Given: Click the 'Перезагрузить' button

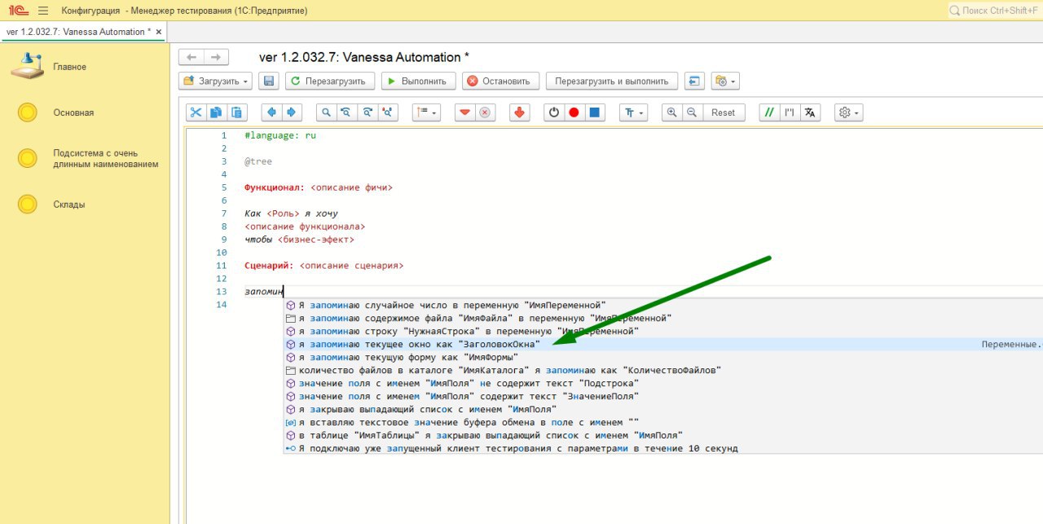Looking at the screenshot, I should [330, 81].
